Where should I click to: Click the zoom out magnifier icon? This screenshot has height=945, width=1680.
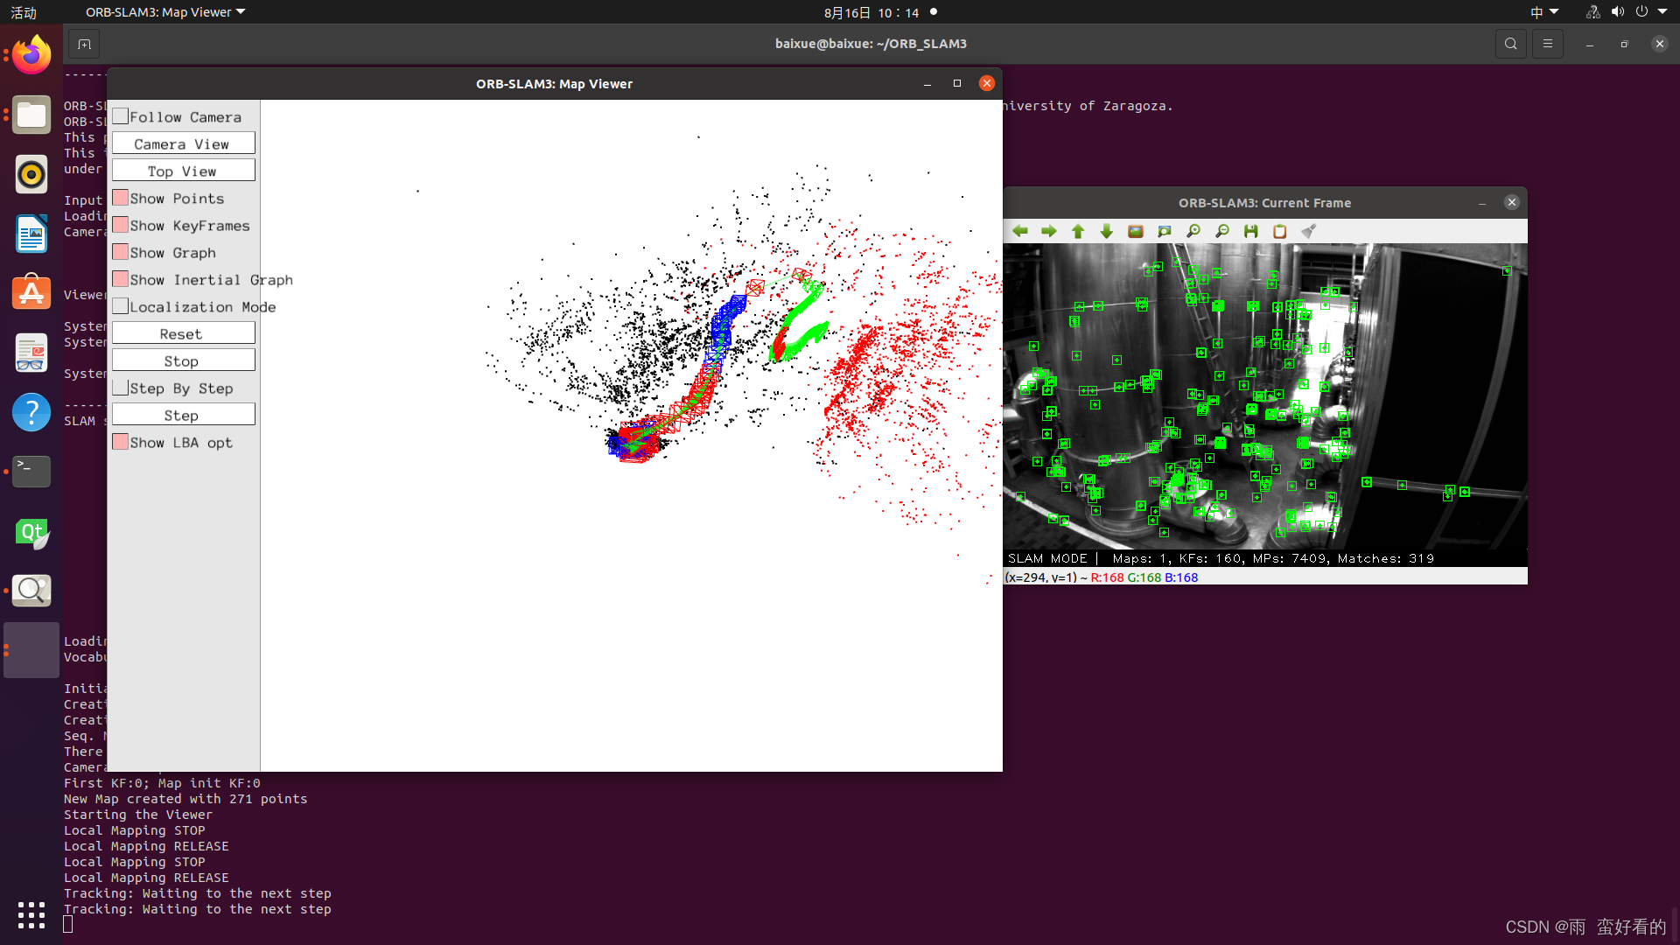pyautogui.click(x=1222, y=231)
